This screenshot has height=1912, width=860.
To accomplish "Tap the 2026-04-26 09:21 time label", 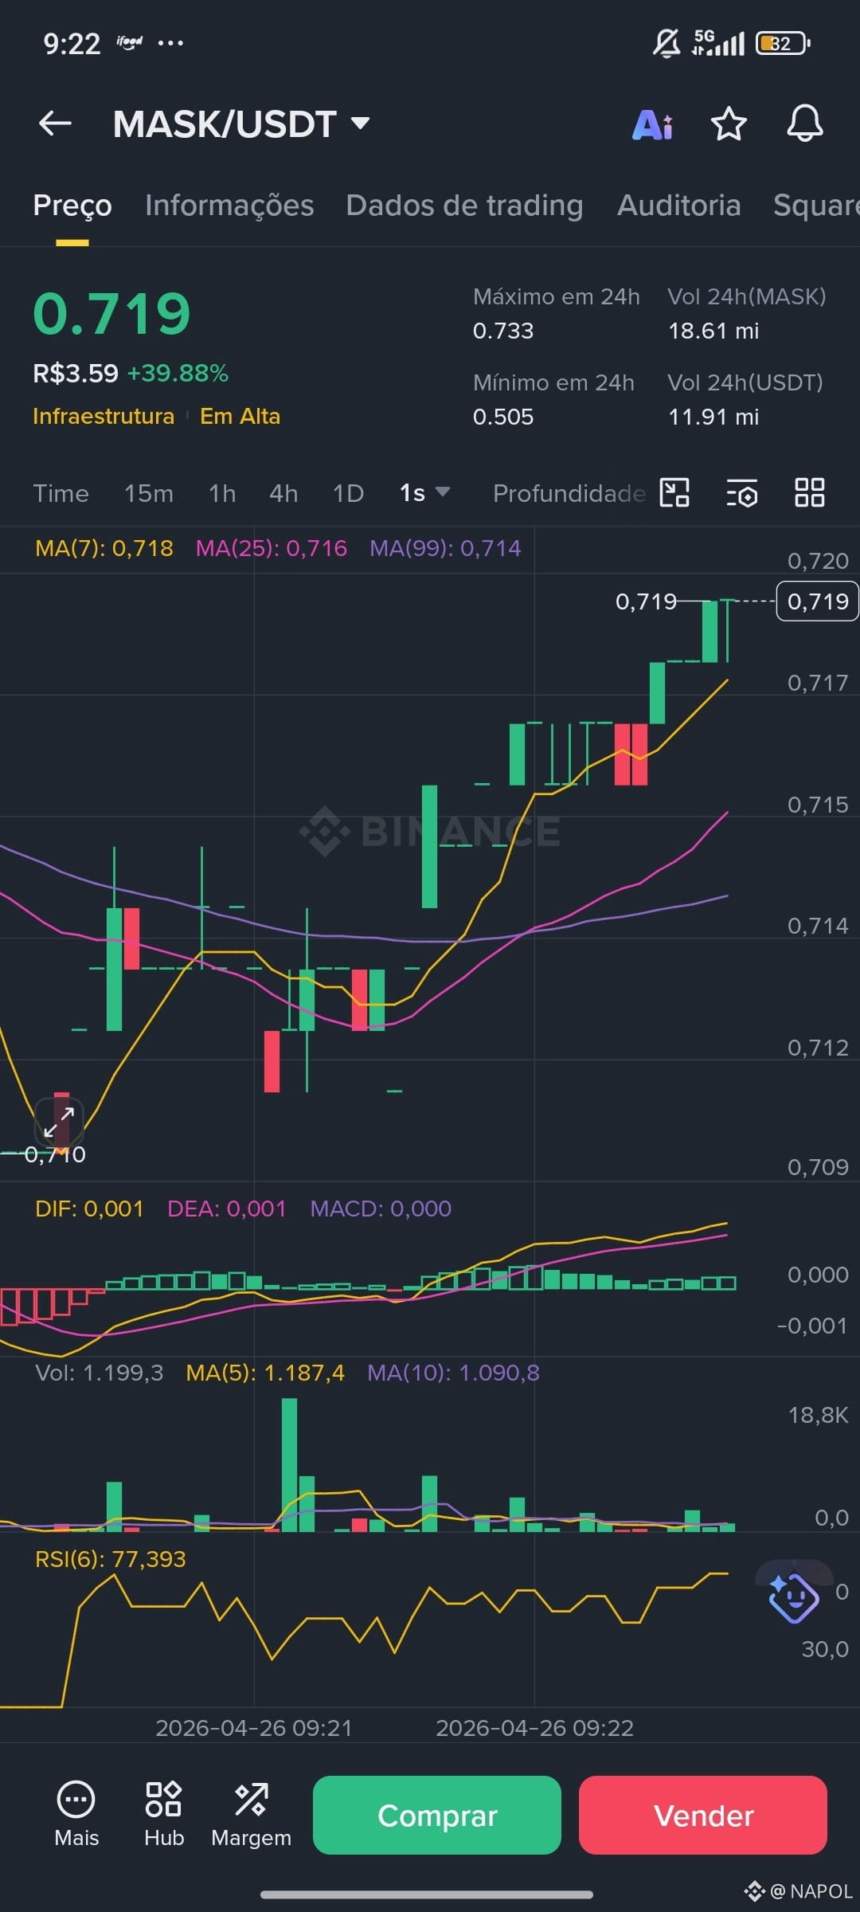I will [253, 1728].
